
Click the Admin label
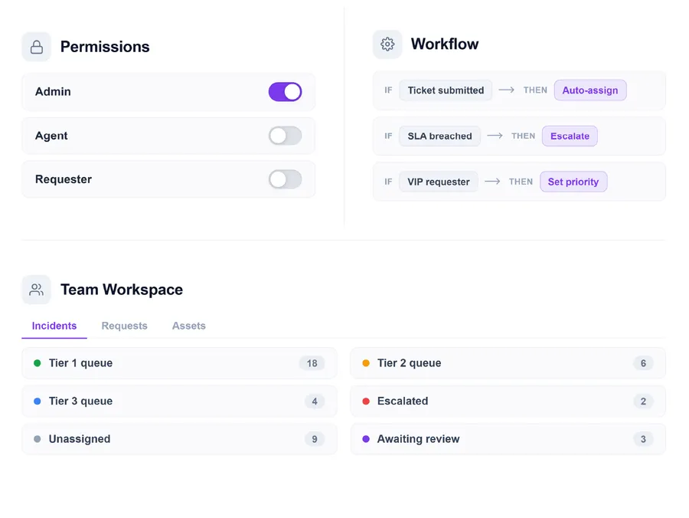[53, 91]
